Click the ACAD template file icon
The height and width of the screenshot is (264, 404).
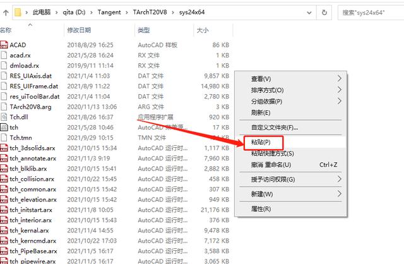[4, 45]
